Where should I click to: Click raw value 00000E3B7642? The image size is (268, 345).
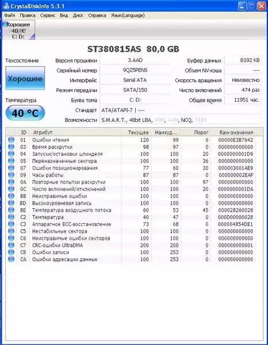pyautogui.click(x=236, y=140)
